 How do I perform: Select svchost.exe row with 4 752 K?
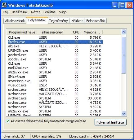click(x=55, y=103)
